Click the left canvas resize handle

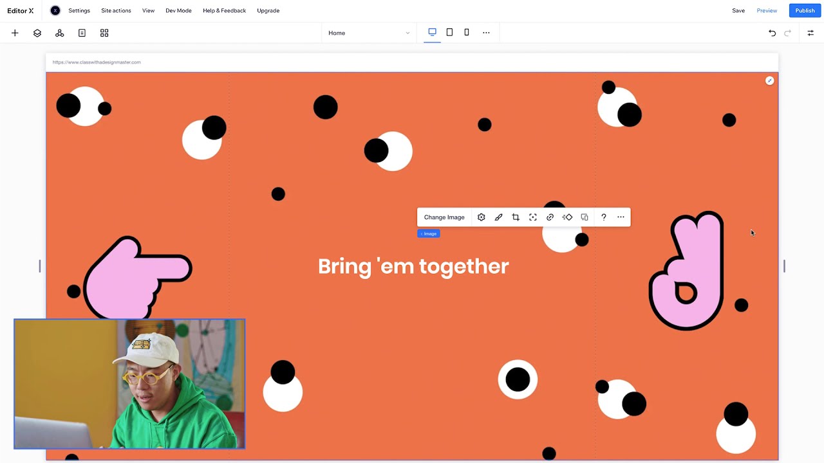coord(40,266)
